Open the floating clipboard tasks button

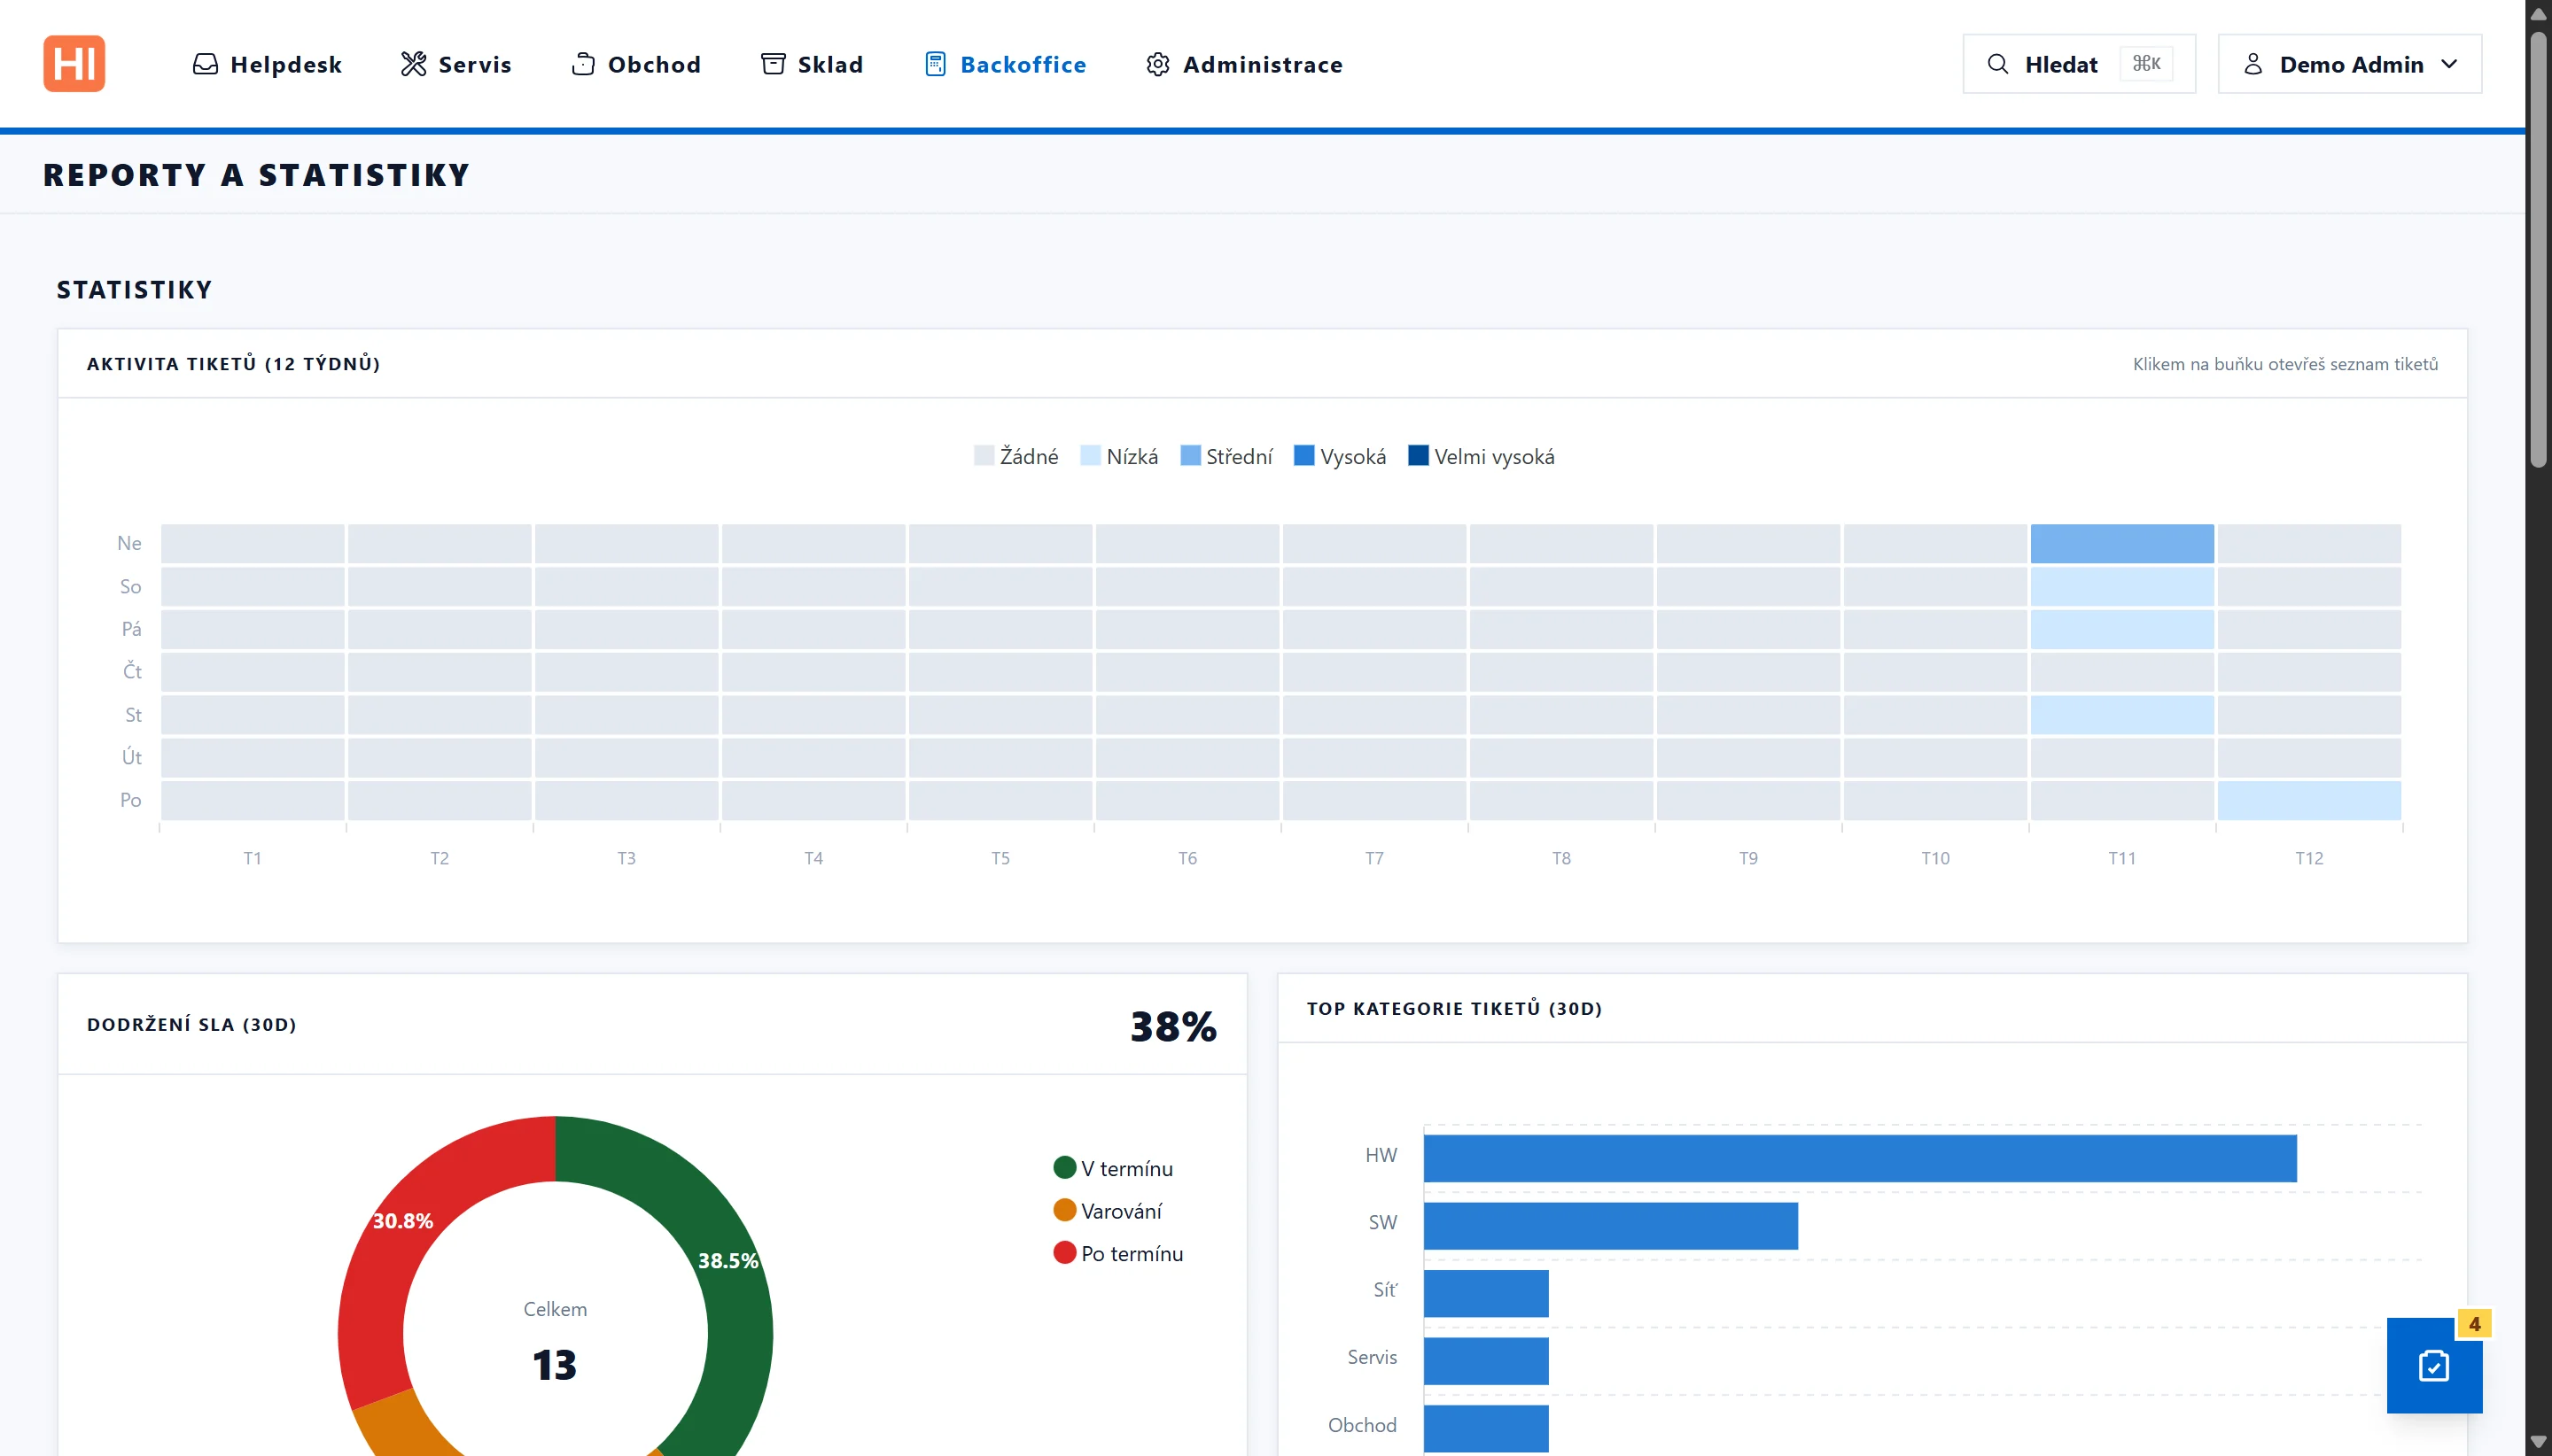click(x=2434, y=1365)
